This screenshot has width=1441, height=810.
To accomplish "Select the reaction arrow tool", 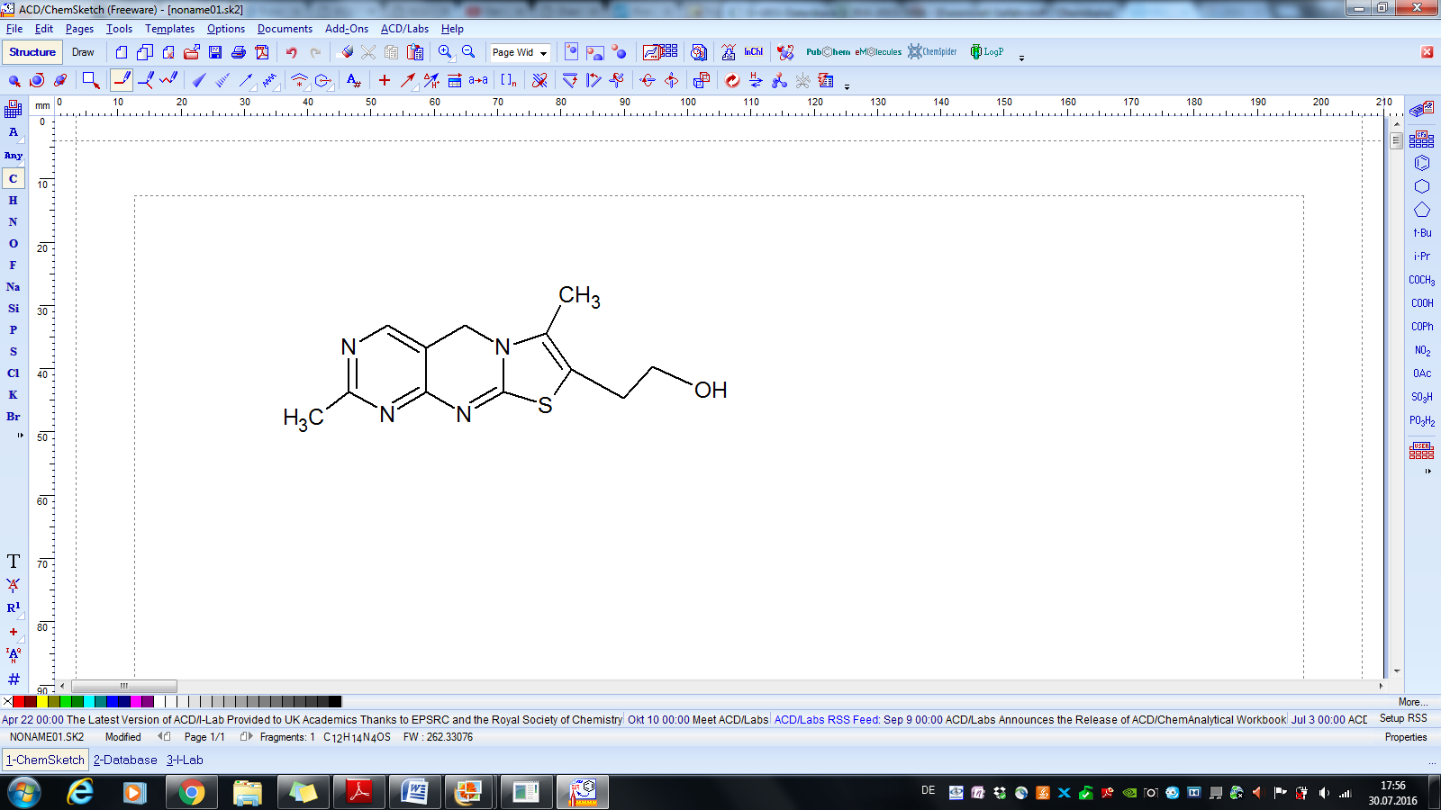I will [x=408, y=80].
